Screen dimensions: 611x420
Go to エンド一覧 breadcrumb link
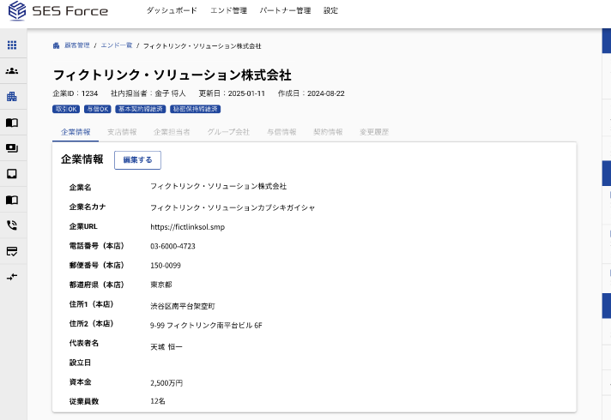pos(117,45)
